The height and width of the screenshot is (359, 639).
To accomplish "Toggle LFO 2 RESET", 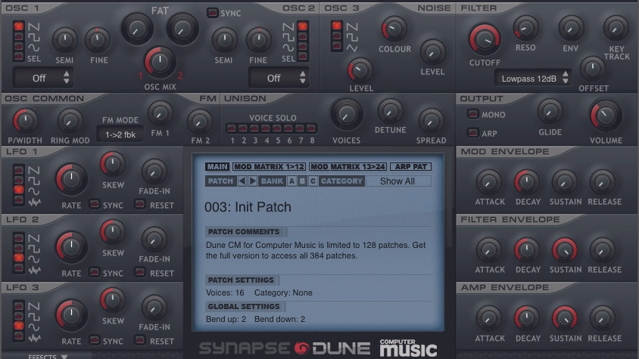I will [x=140, y=272].
